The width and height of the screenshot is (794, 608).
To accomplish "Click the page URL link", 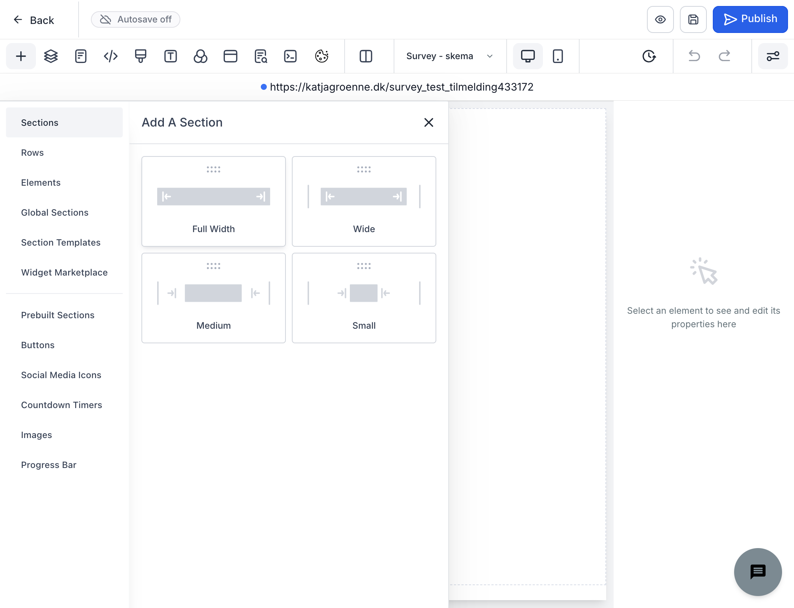I will click(x=401, y=87).
